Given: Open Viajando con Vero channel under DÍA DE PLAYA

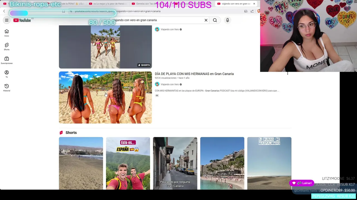Looking at the screenshot, I should [170, 84].
